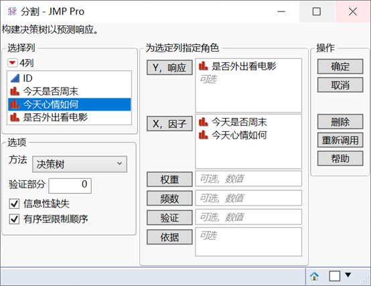Image resolution: width=371 pixels, height=286 pixels.
Task: Click the 验证 role button
Action: coord(169,218)
